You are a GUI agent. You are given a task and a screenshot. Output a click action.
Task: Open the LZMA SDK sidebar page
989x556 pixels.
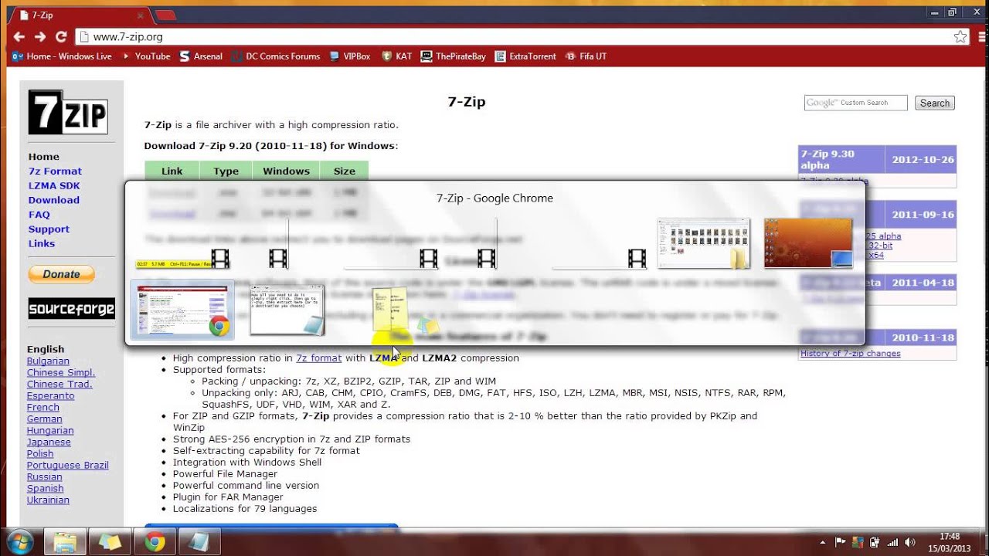click(54, 185)
